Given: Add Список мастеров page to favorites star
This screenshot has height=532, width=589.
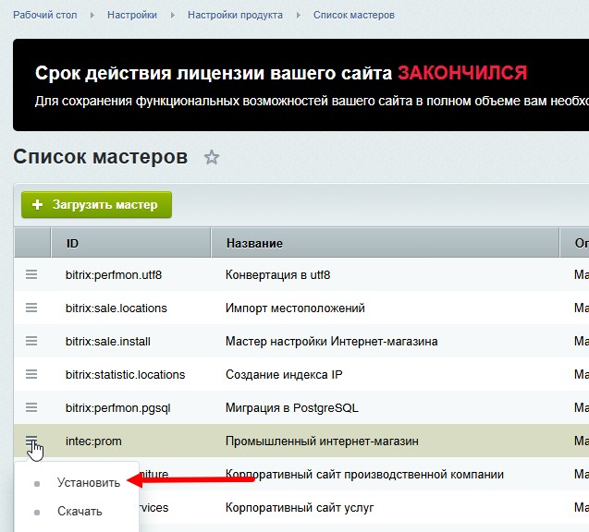Looking at the screenshot, I should pyautogui.click(x=212, y=157).
